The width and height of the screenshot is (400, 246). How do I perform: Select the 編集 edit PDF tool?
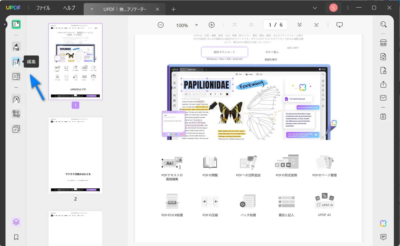tap(16, 62)
